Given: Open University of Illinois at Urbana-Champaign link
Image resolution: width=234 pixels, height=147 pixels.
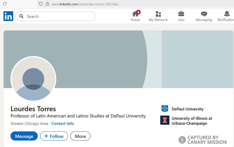Looking at the screenshot, I should point(192,121).
